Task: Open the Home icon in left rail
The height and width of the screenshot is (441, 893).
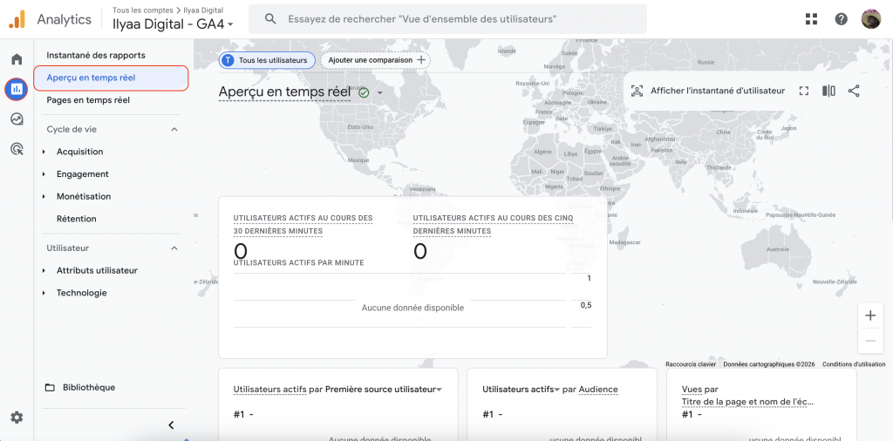Action: [17, 59]
